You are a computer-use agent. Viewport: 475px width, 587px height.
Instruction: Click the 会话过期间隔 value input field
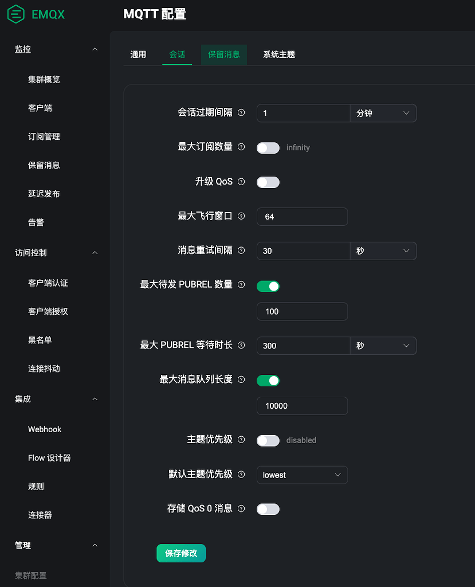point(303,113)
